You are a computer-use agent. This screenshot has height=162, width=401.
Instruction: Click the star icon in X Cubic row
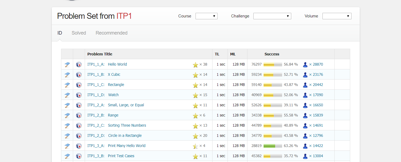coord(196,75)
